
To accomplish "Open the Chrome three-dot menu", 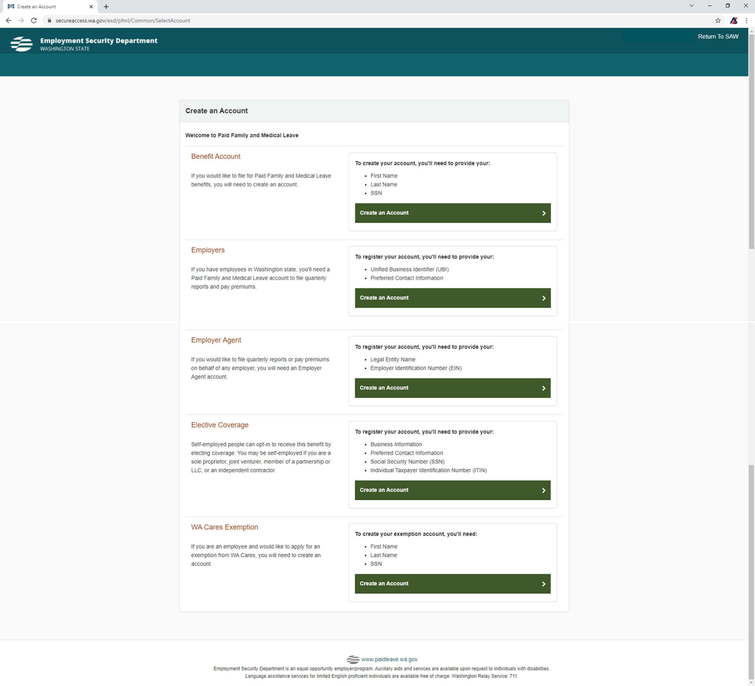I will coord(746,21).
